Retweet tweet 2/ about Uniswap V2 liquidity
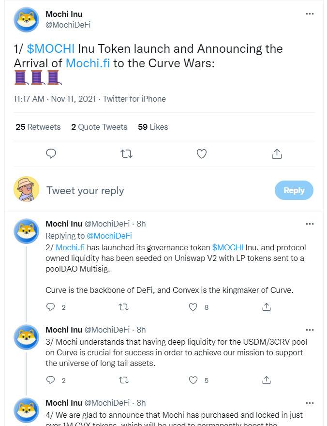This screenshot has height=426, width=327. (x=124, y=307)
